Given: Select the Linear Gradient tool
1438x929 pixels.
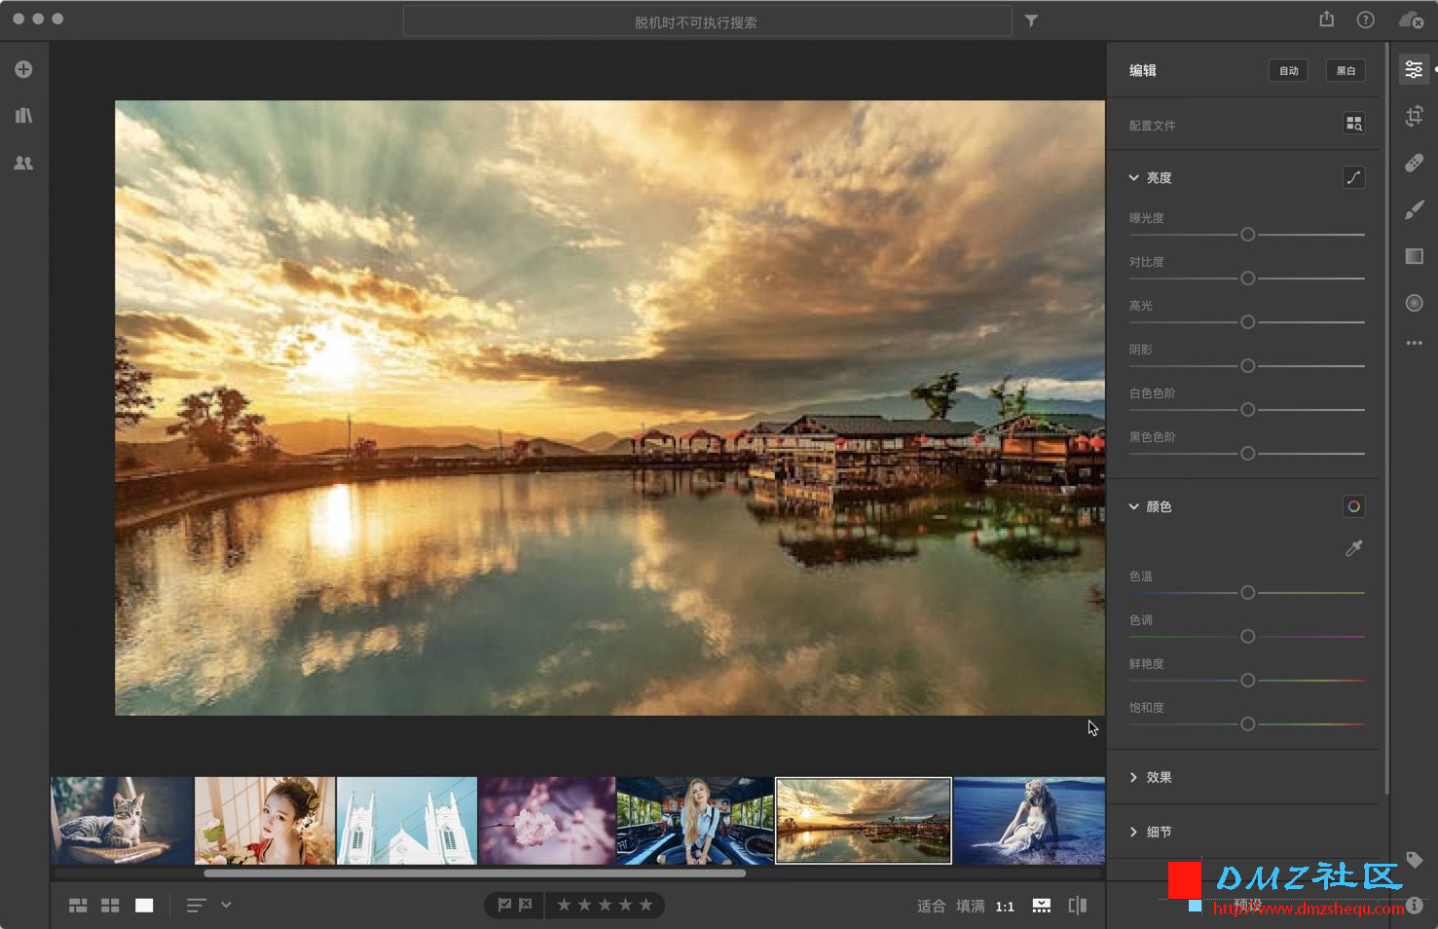Looking at the screenshot, I should coord(1414,256).
